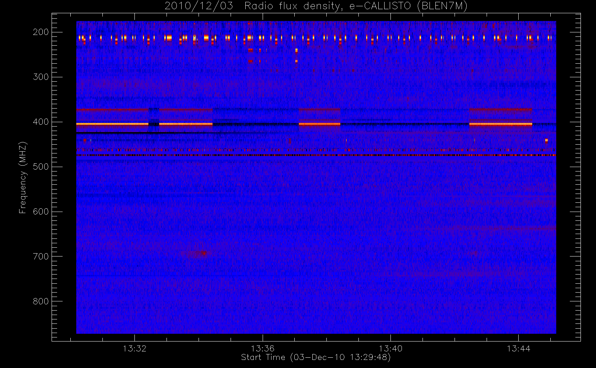Image resolution: width=596 pixels, height=368 pixels.
Task: Click the 200 frequency tick label
Action: (x=41, y=32)
